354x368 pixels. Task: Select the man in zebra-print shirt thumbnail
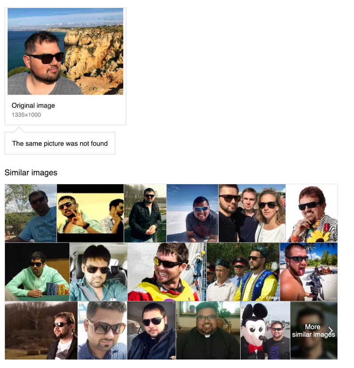click(312, 213)
